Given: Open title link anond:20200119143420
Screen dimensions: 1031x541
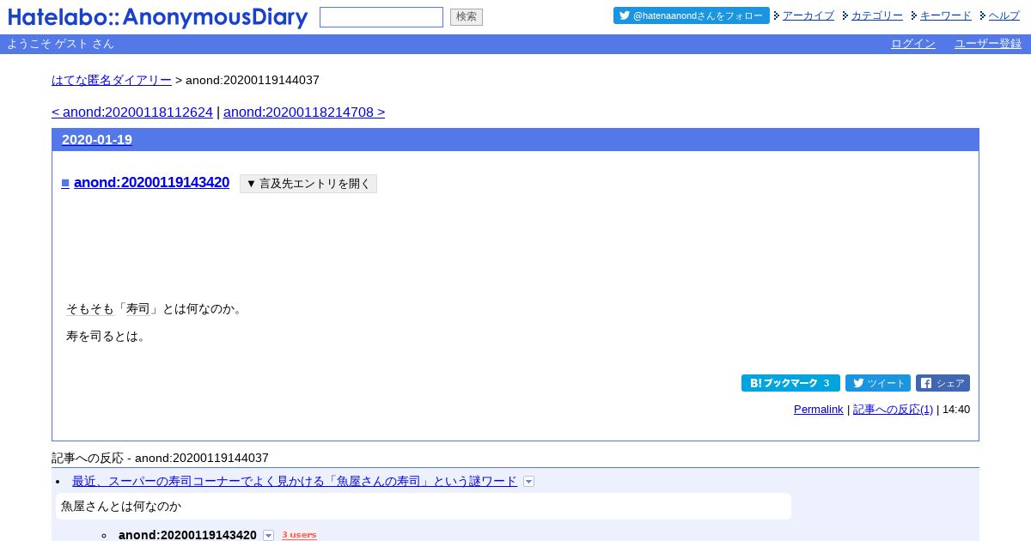Looking at the screenshot, I should coord(151,182).
